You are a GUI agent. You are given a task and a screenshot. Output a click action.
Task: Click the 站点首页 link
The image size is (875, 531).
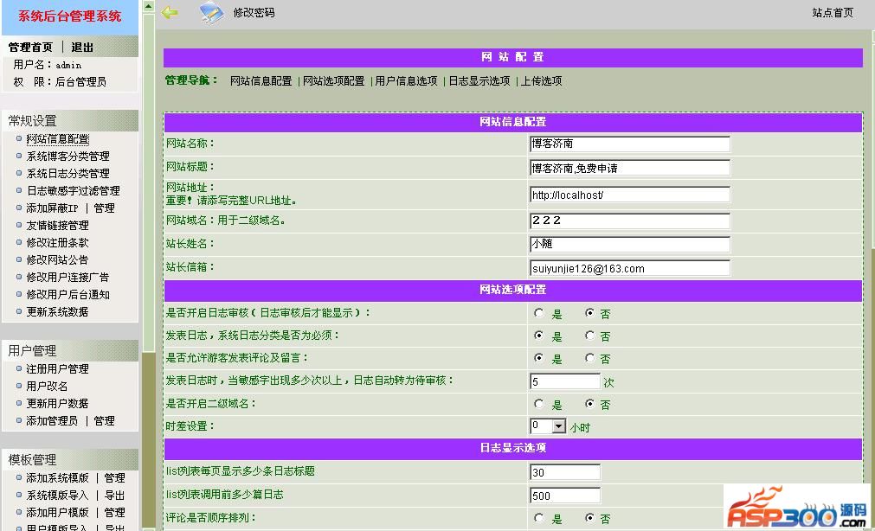[832, 13]
